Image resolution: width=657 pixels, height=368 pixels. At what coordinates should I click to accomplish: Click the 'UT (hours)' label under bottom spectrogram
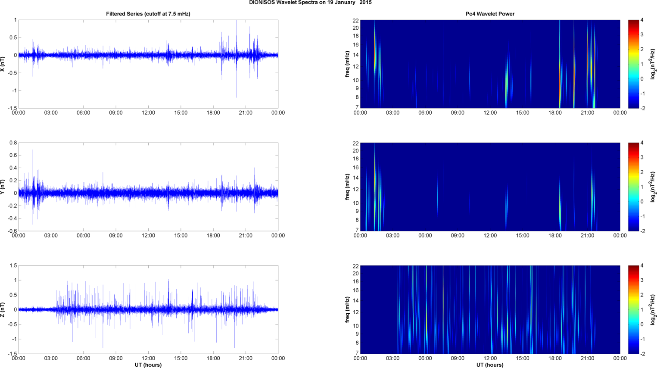490,365
